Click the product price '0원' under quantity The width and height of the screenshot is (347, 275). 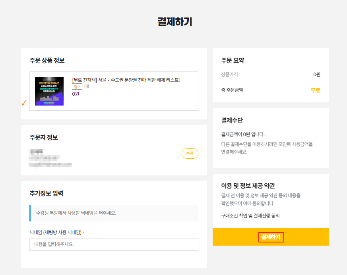point(76,94)
